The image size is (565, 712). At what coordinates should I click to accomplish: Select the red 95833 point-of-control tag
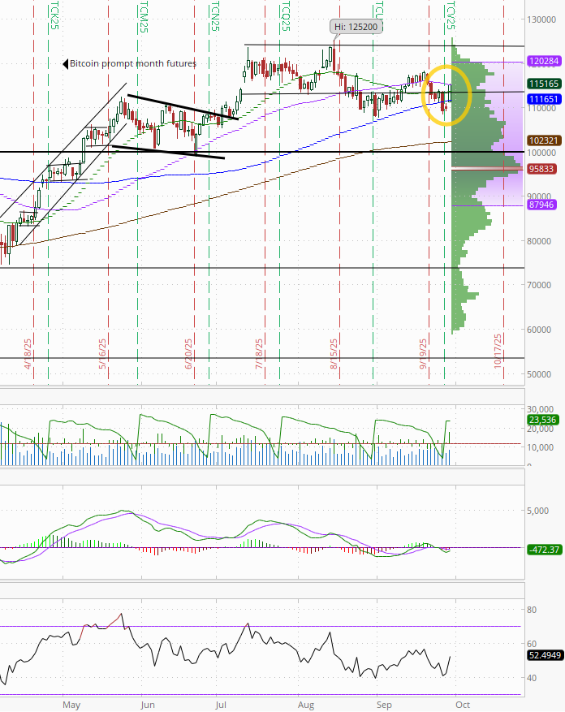pyautogui.click(x=541, y=169)
